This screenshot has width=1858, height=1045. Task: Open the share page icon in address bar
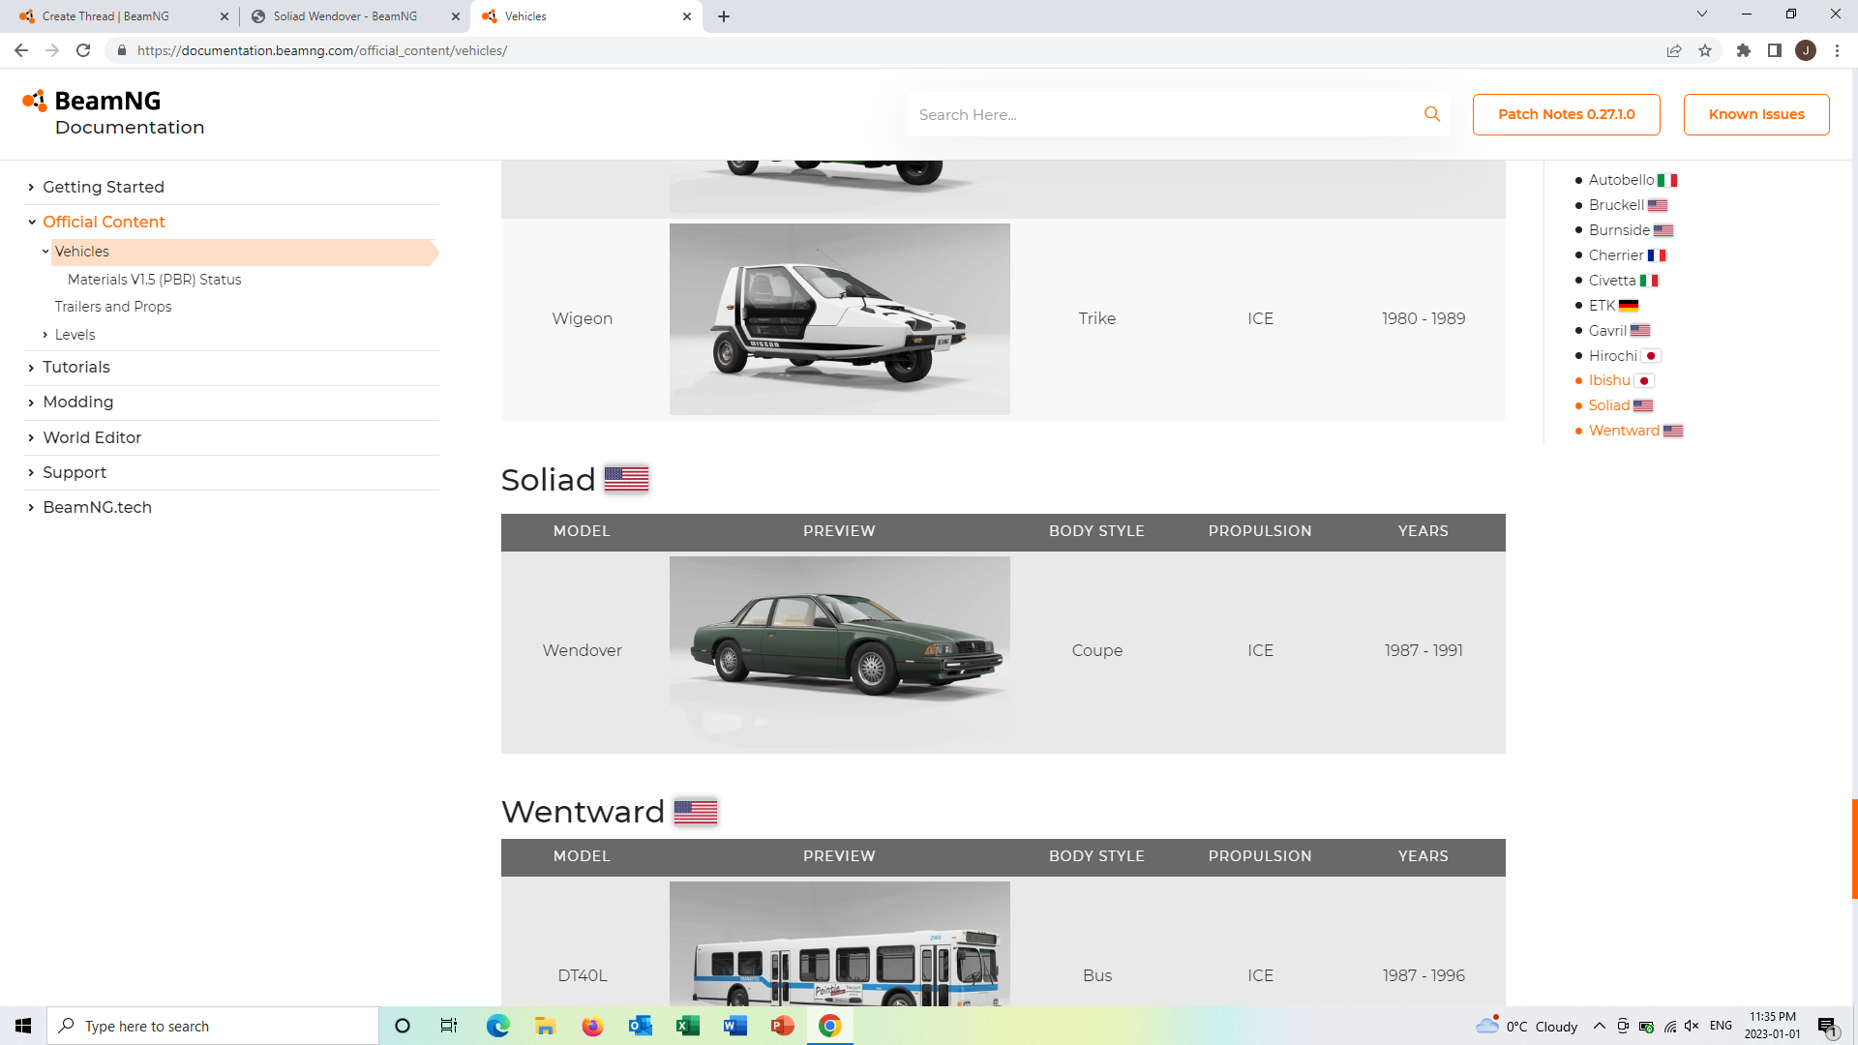(x=1674, y=50)
